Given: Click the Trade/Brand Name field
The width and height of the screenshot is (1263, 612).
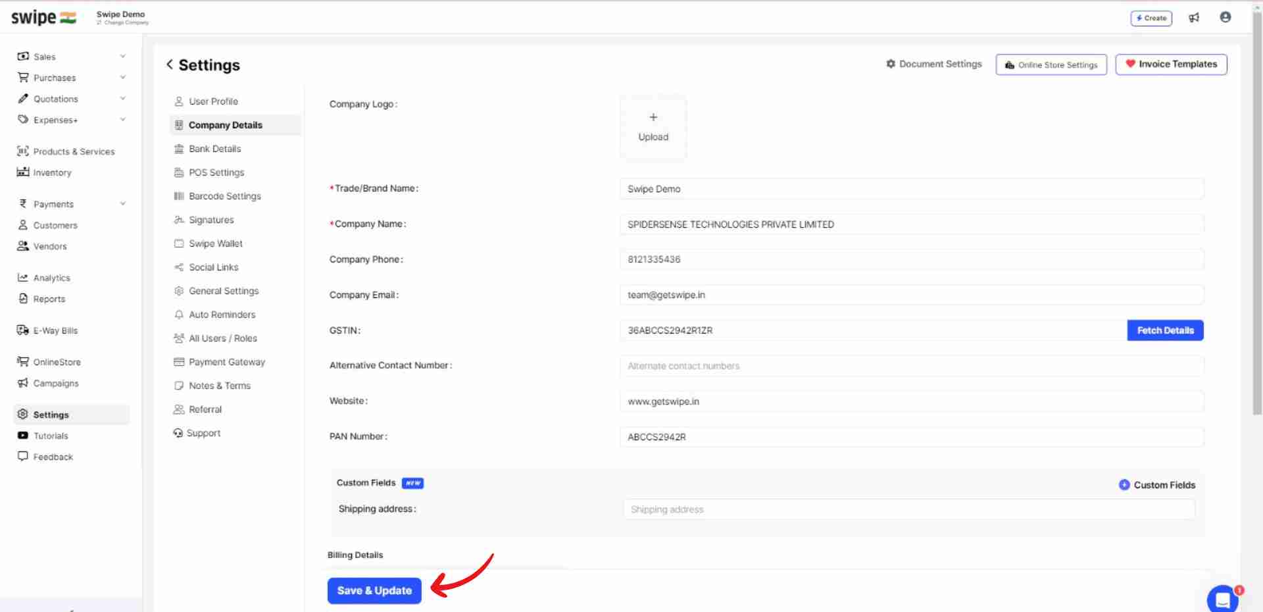Looking at the screenshot, I should pos(912,189).
